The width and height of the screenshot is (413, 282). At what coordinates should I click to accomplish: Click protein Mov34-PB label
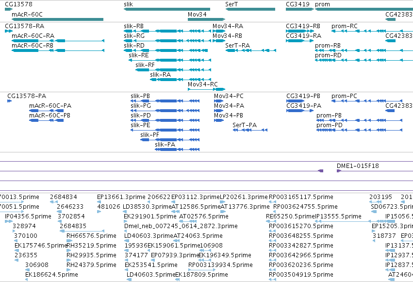click(x=229, y=116)
